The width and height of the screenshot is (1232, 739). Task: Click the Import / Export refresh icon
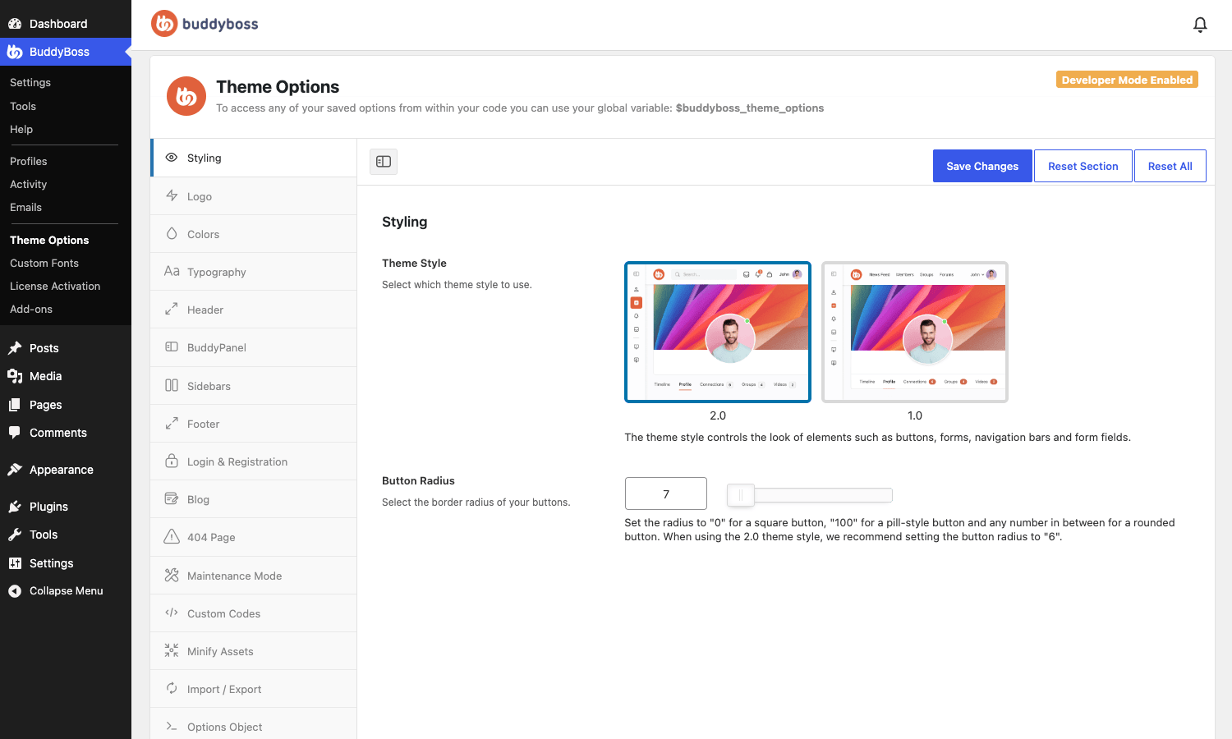point(172,688)
